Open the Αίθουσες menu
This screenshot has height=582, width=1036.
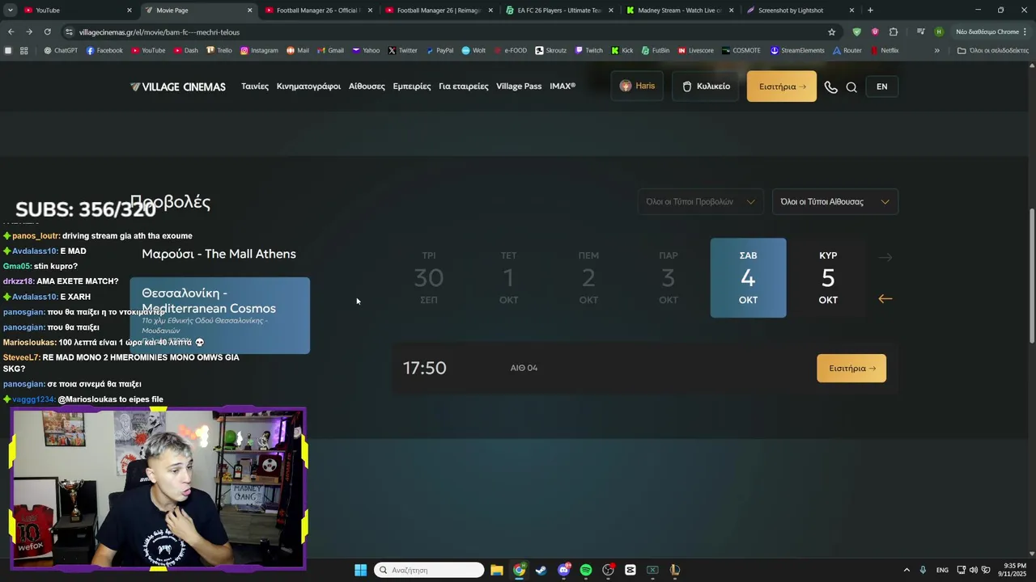pyautogui.click(x=367, y=86)
